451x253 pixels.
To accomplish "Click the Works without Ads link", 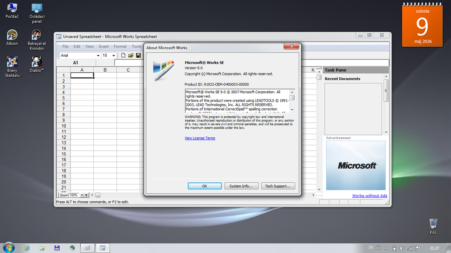I will click(x=370, y=196).
